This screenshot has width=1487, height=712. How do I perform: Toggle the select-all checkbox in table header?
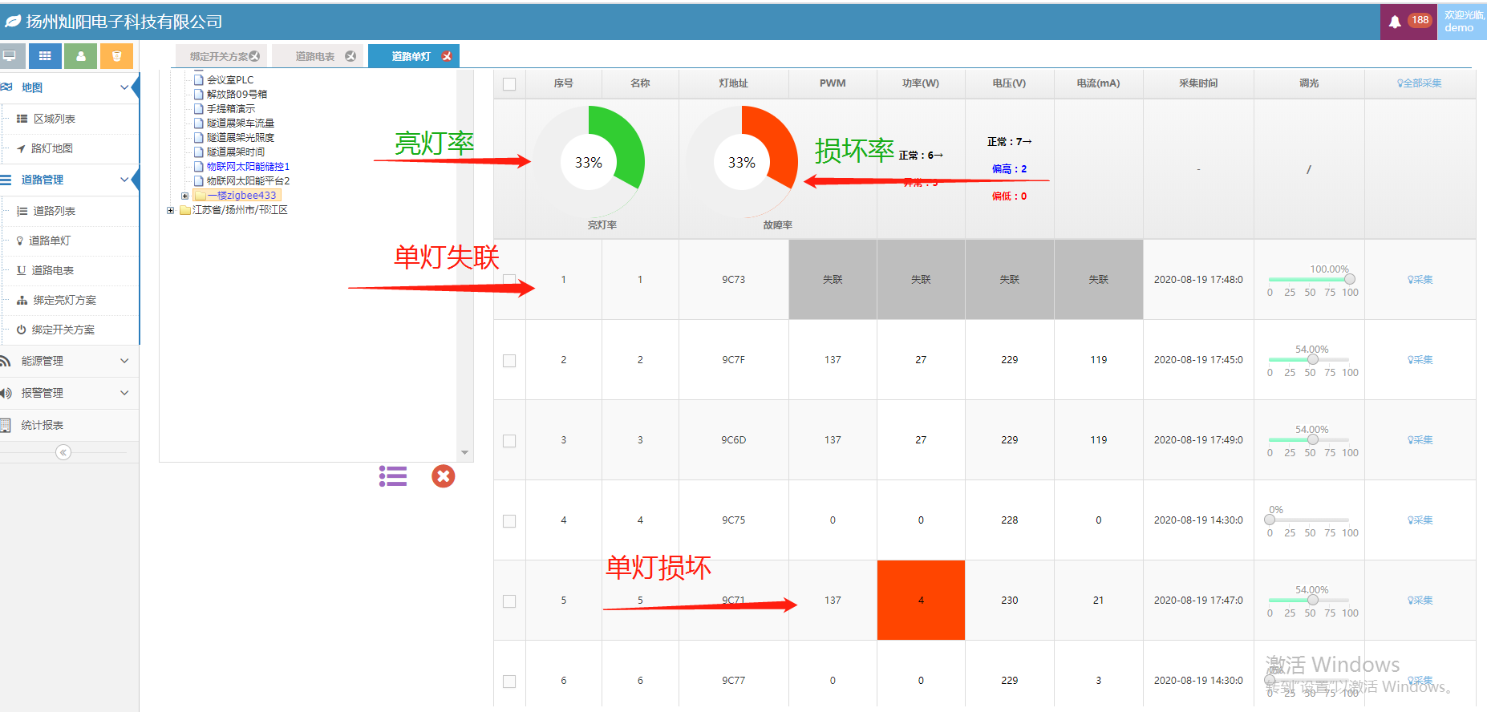509,84
